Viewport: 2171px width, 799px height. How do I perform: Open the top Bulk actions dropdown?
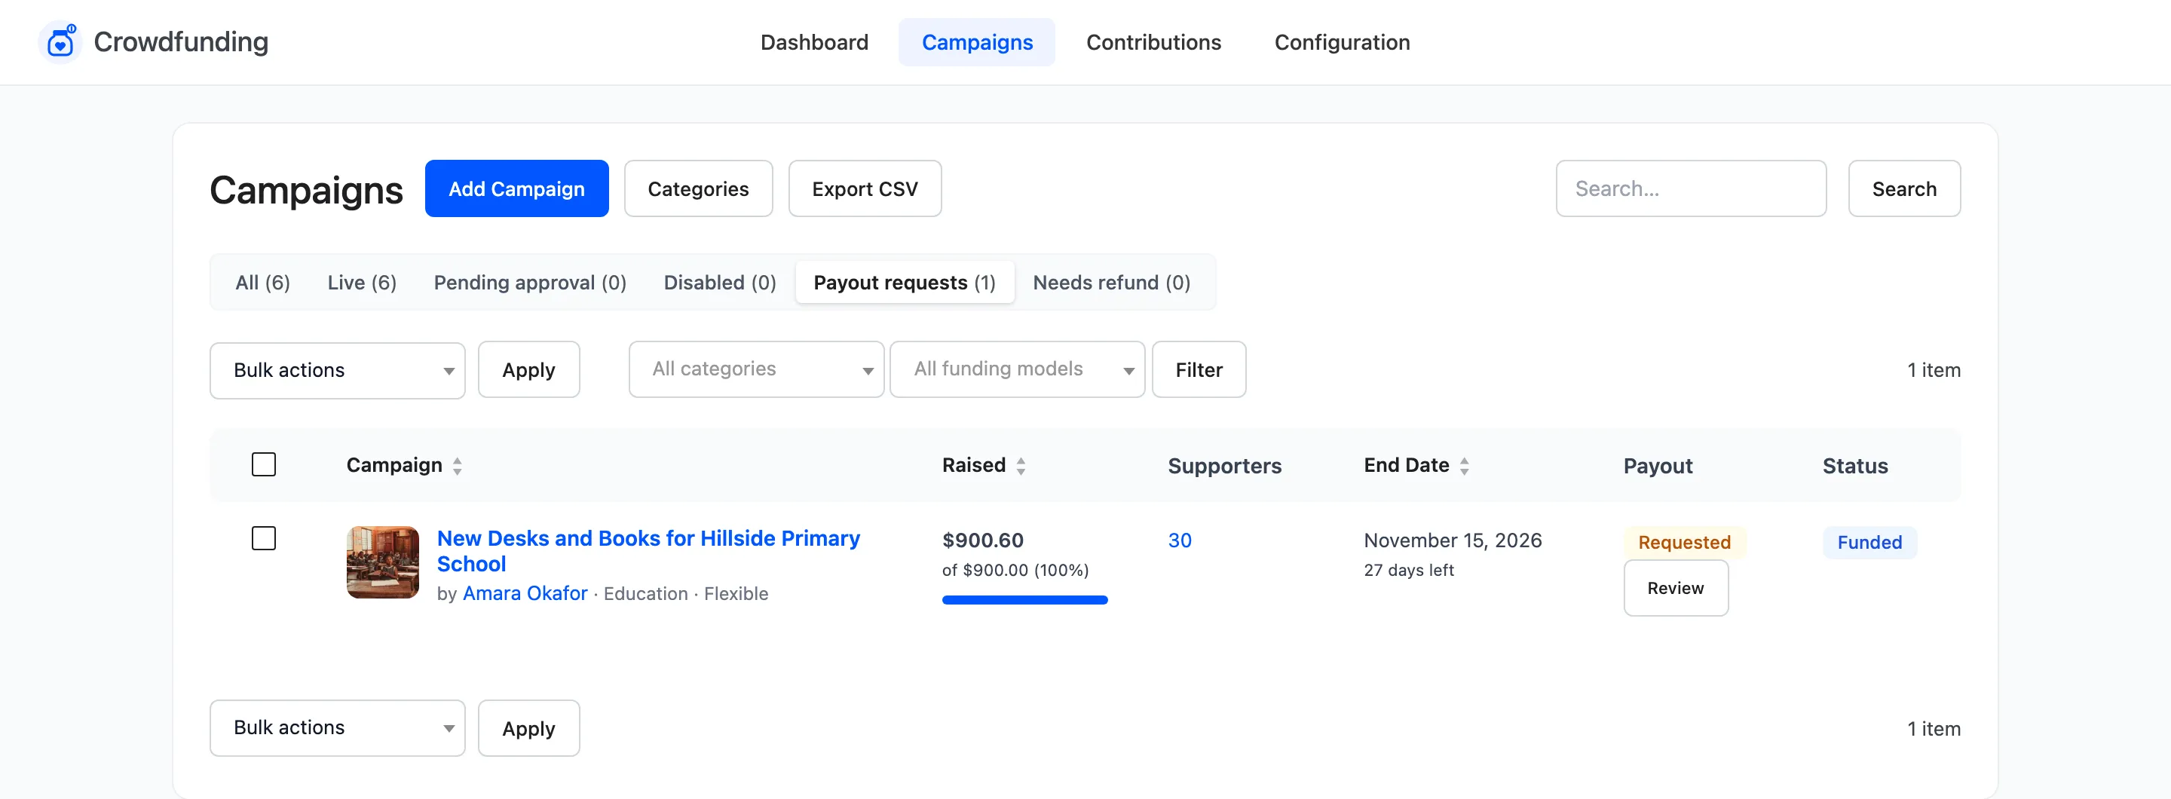(x=337, y=370)
